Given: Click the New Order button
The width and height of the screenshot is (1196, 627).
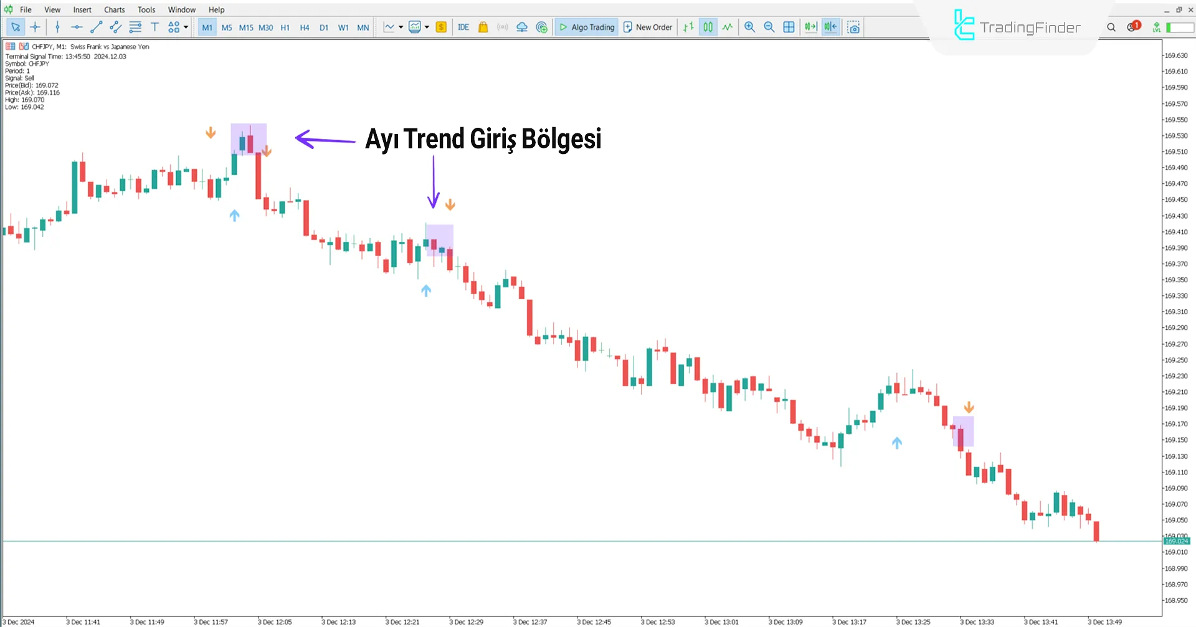Looking at the screenshot, I should point(648,27).
